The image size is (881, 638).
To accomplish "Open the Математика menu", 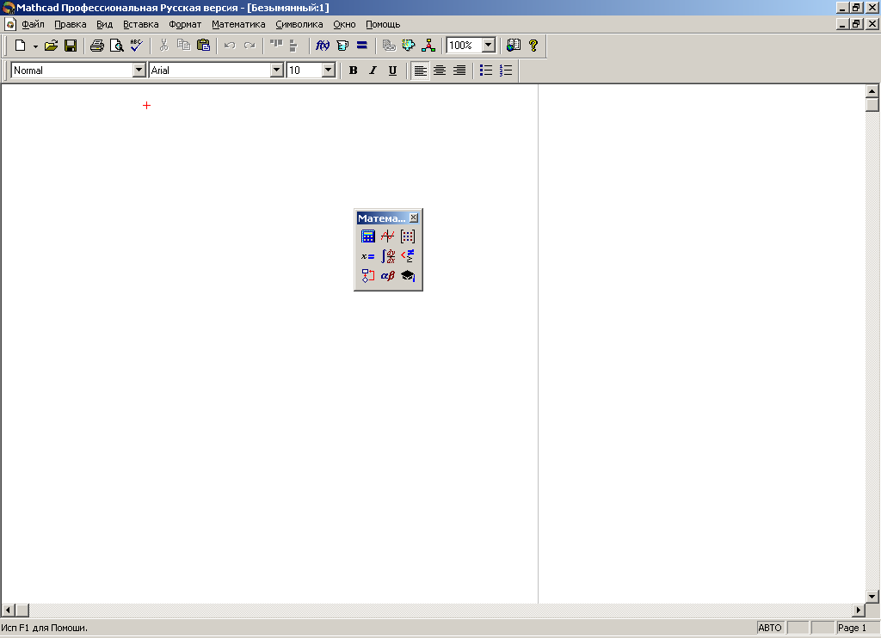I will pyautogui.click(x=238, y=24).
